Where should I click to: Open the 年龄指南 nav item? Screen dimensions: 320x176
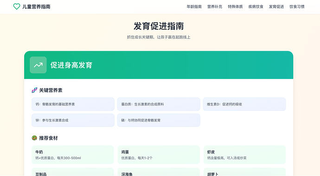point(194,7)
